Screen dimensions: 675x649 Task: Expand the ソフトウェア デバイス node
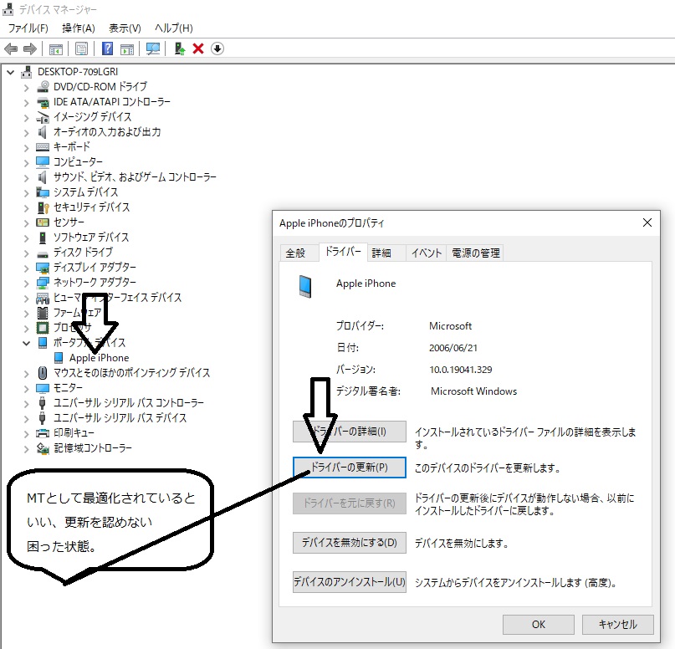click(26, 238)
